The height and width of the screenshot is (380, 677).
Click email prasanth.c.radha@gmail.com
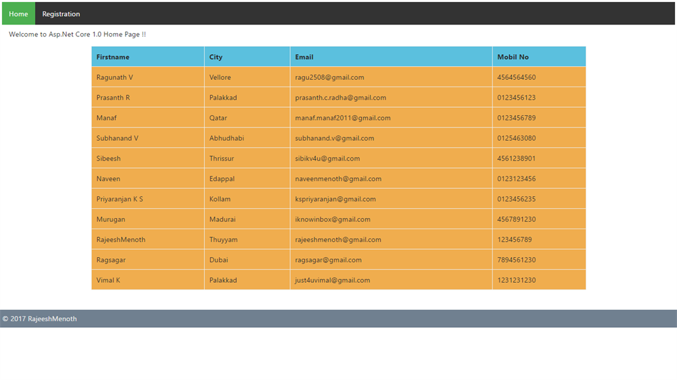click(x=340, y=98)
